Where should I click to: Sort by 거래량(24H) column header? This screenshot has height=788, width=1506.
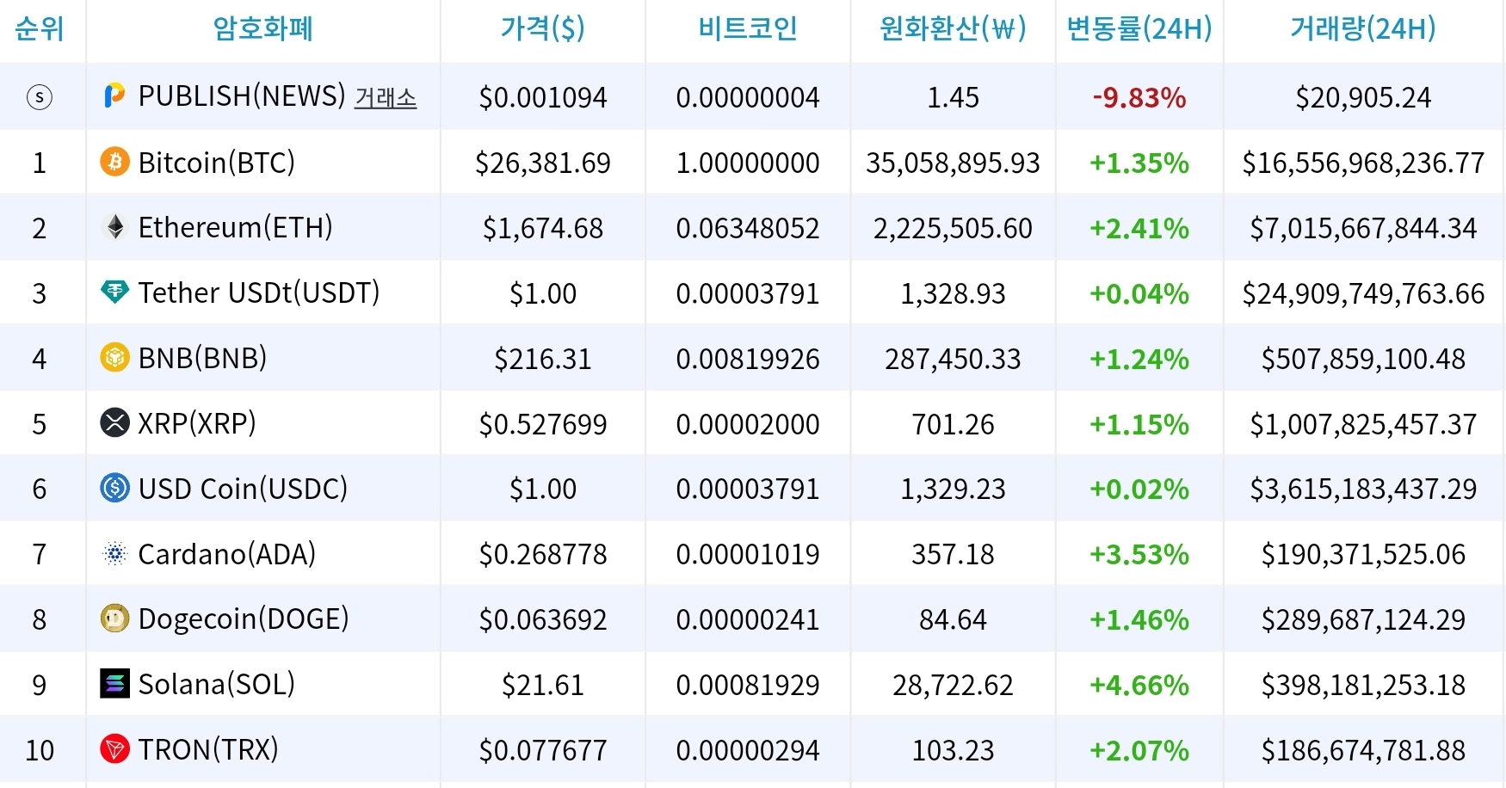(x=1363, y=28)
